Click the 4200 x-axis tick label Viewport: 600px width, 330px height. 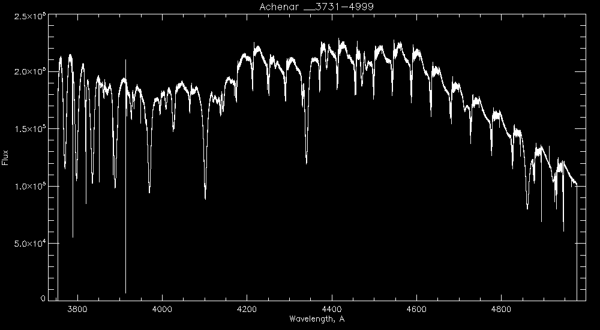247,309
